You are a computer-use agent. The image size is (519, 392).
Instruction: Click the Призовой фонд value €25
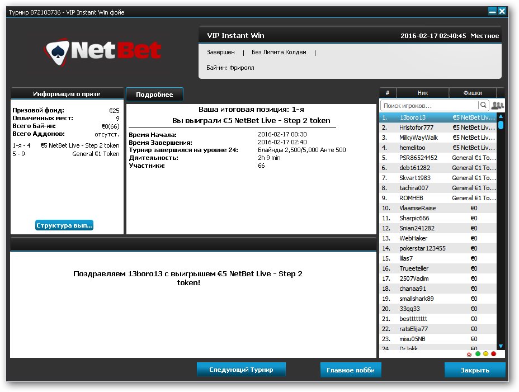[114, 111]
